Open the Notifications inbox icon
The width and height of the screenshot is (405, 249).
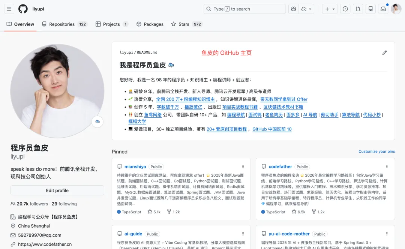coord(383,9)
